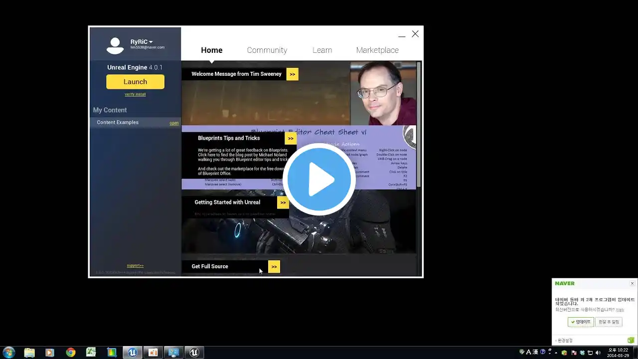Click the colorful striped taskbar app icon
The width and height of the screenshot is (638, 359).
click(112, 353)
